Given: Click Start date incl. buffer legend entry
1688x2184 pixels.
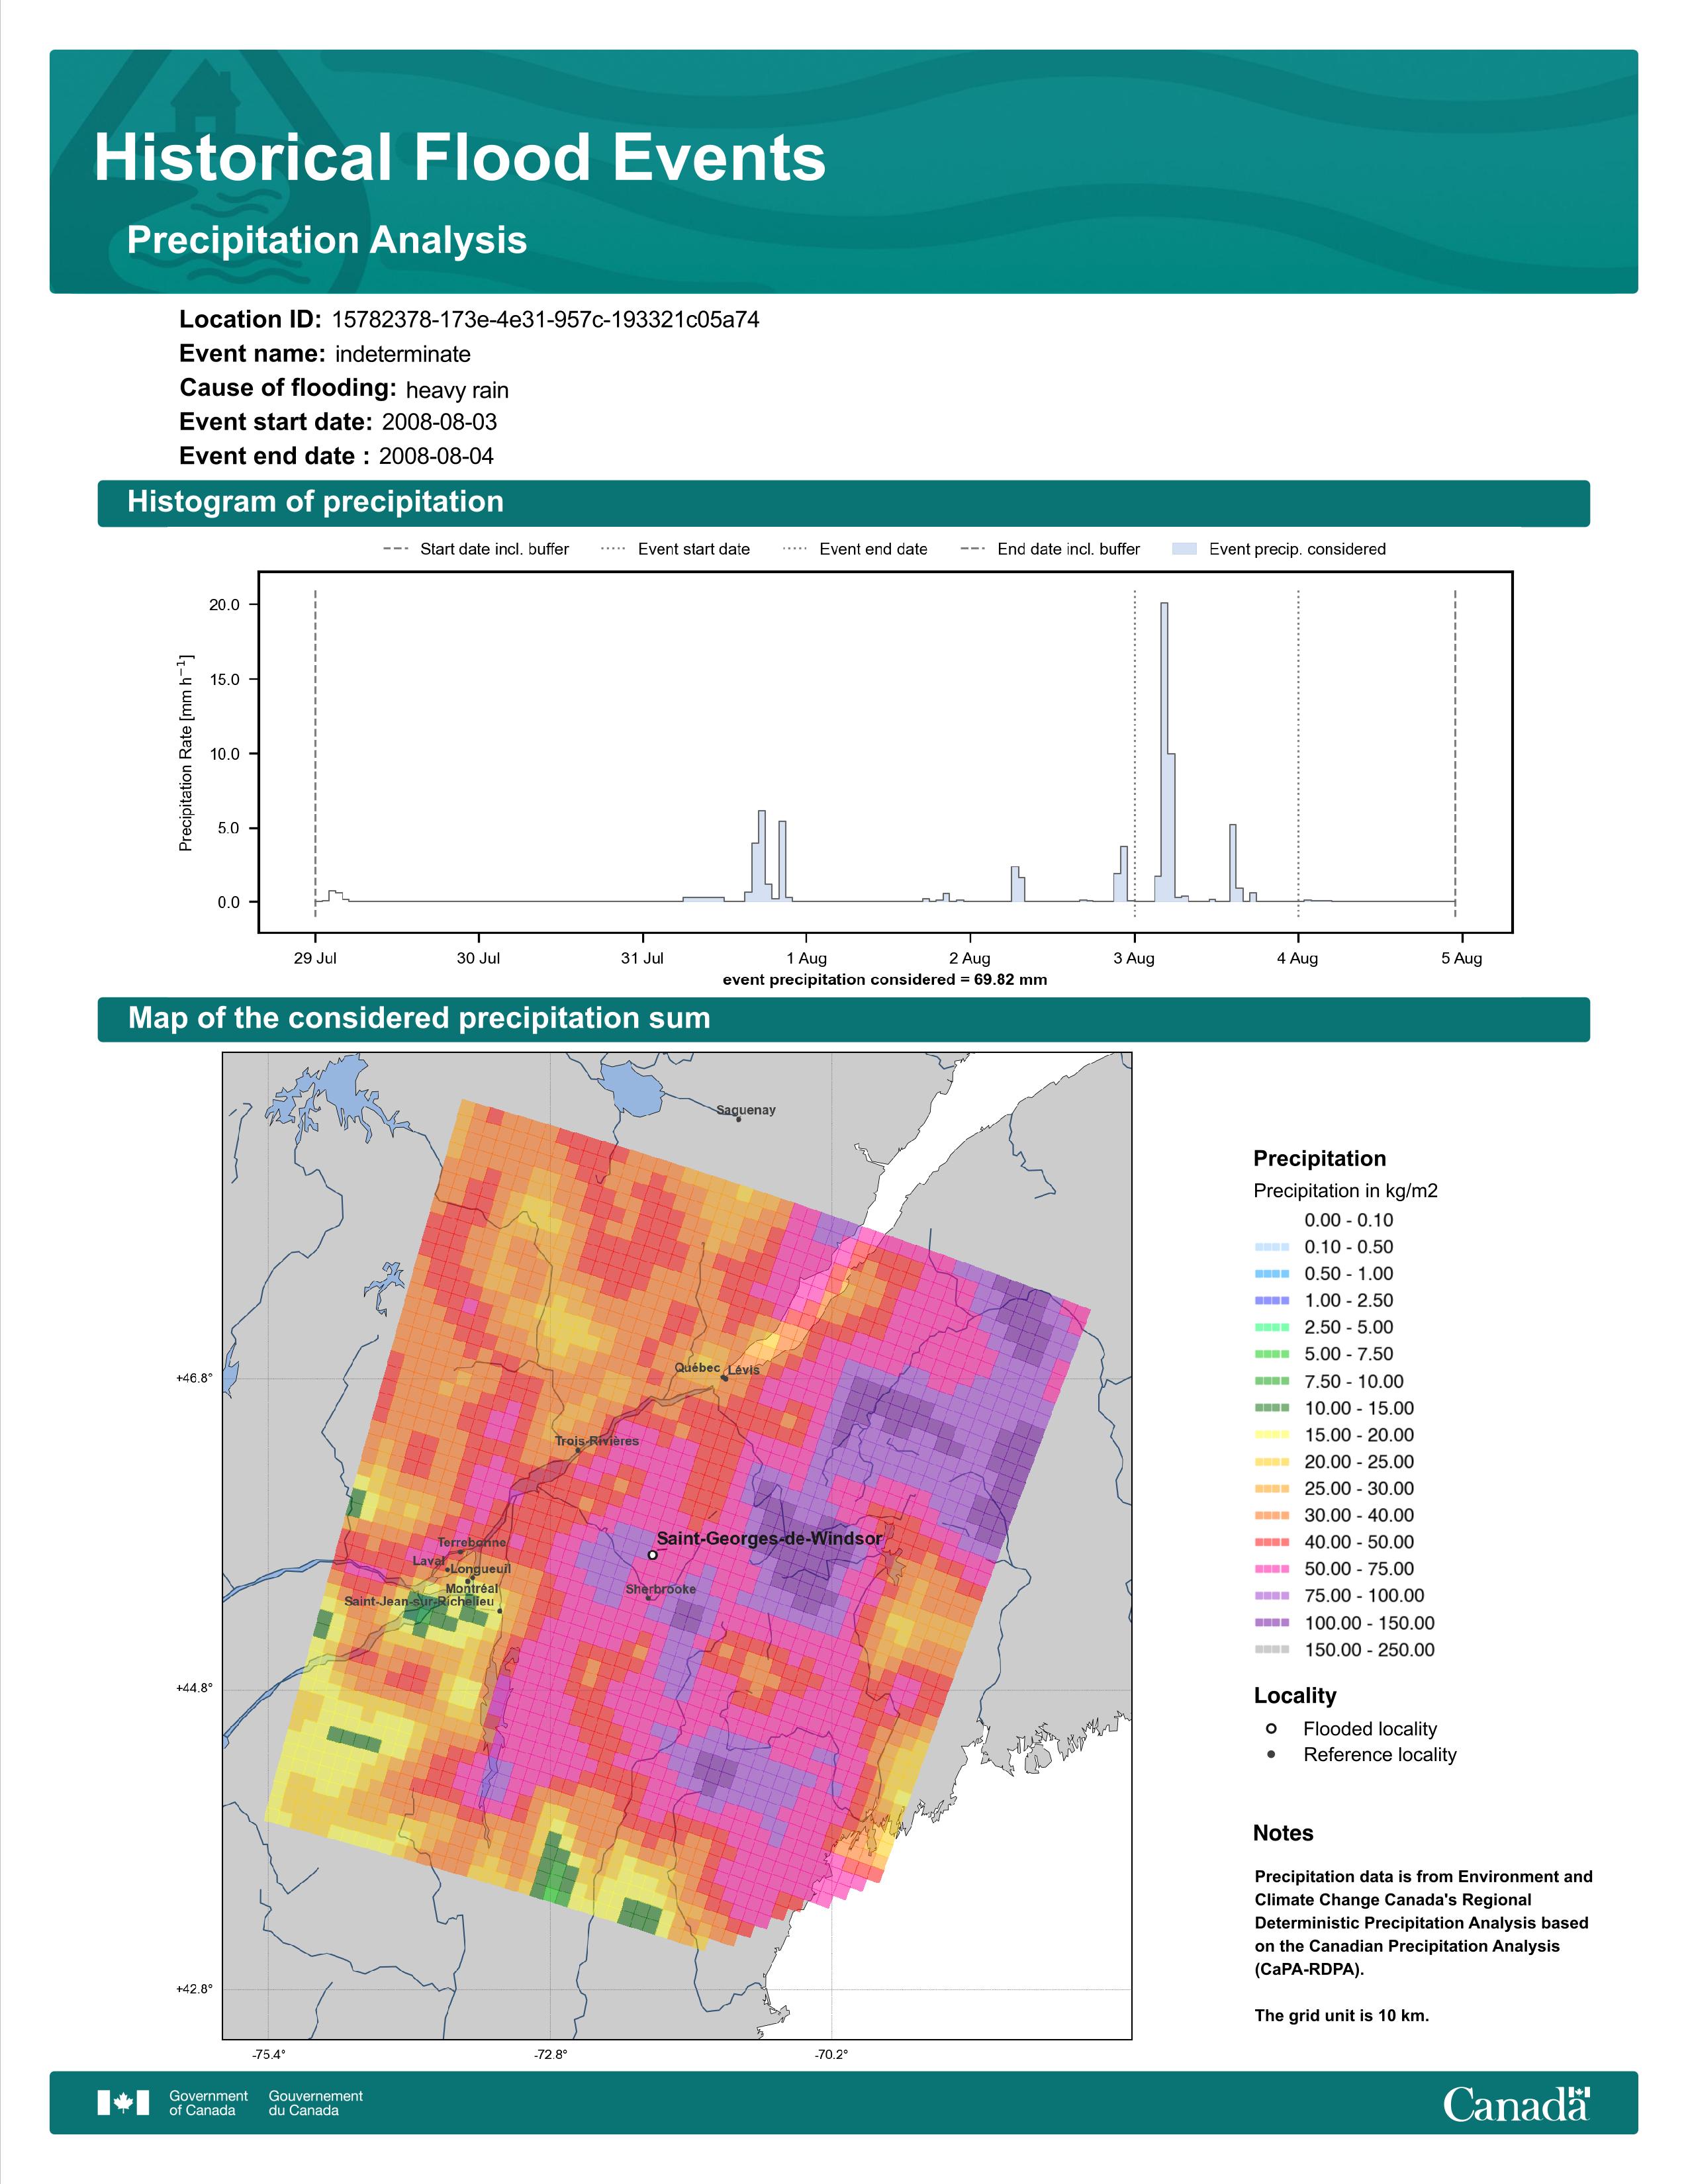Looking at the screenshot, I should (476, 549).
